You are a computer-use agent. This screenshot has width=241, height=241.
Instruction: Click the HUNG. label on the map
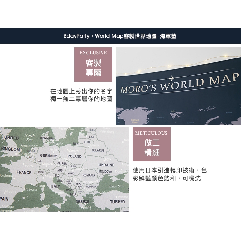click(71, 174)
